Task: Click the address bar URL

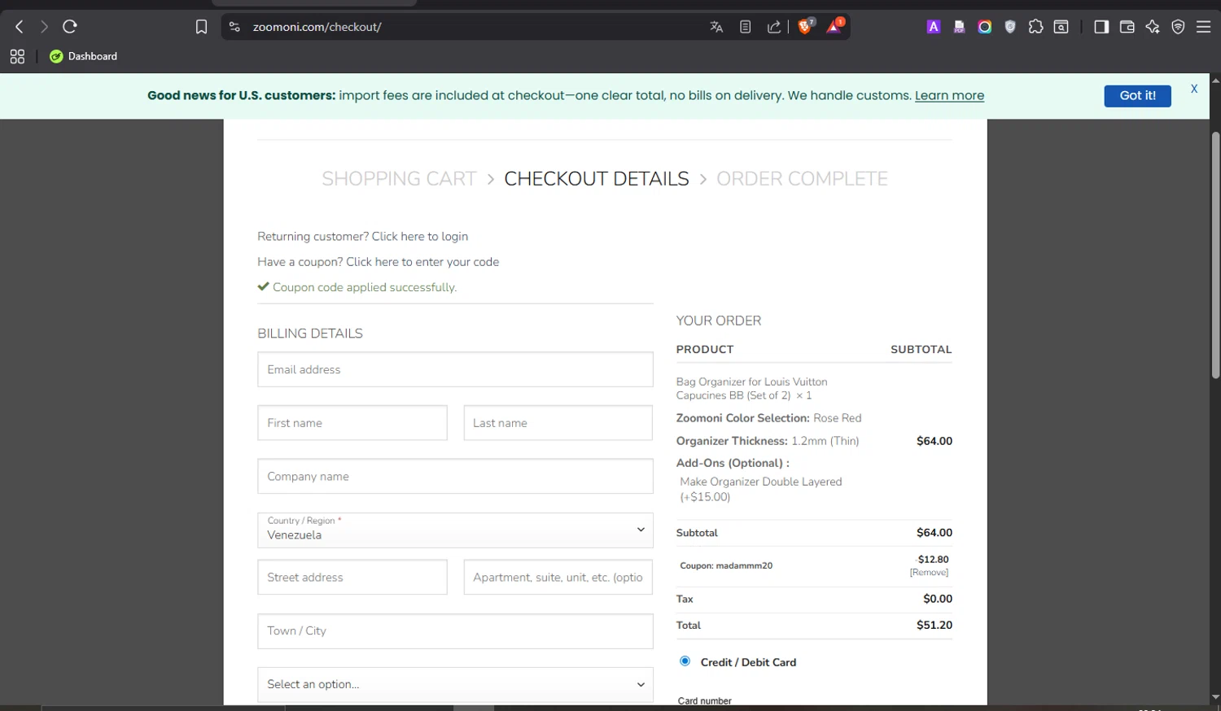Action: tap(317, 27)
